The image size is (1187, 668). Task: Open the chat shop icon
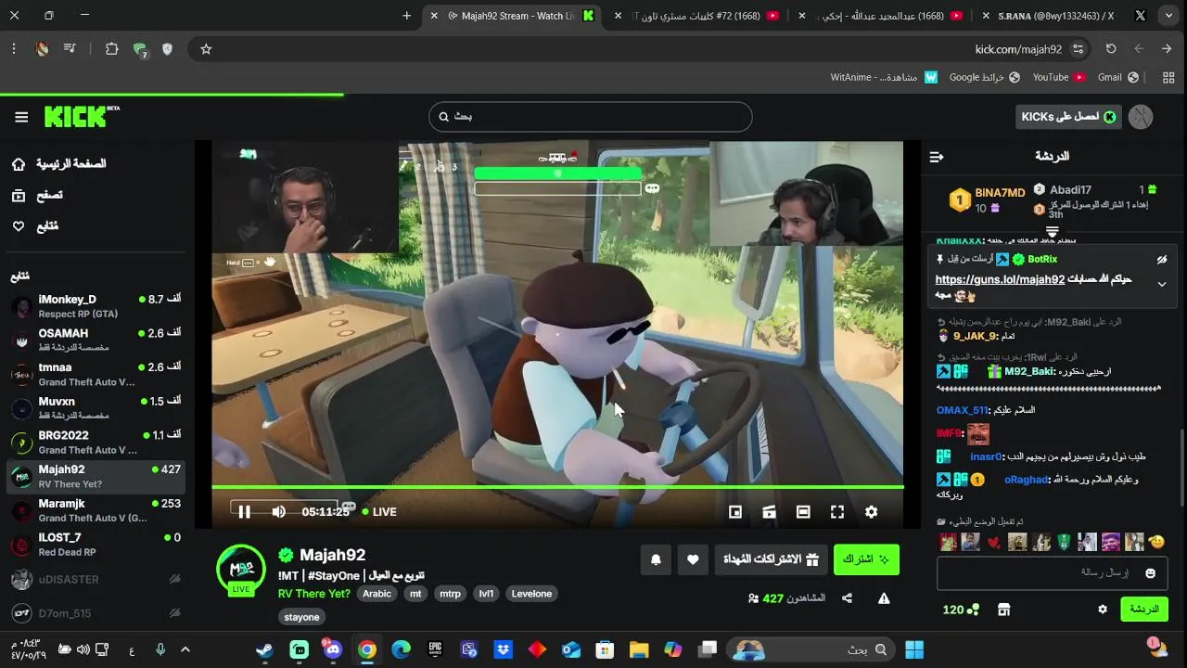pyautogui.click(x=1003, y=610)
